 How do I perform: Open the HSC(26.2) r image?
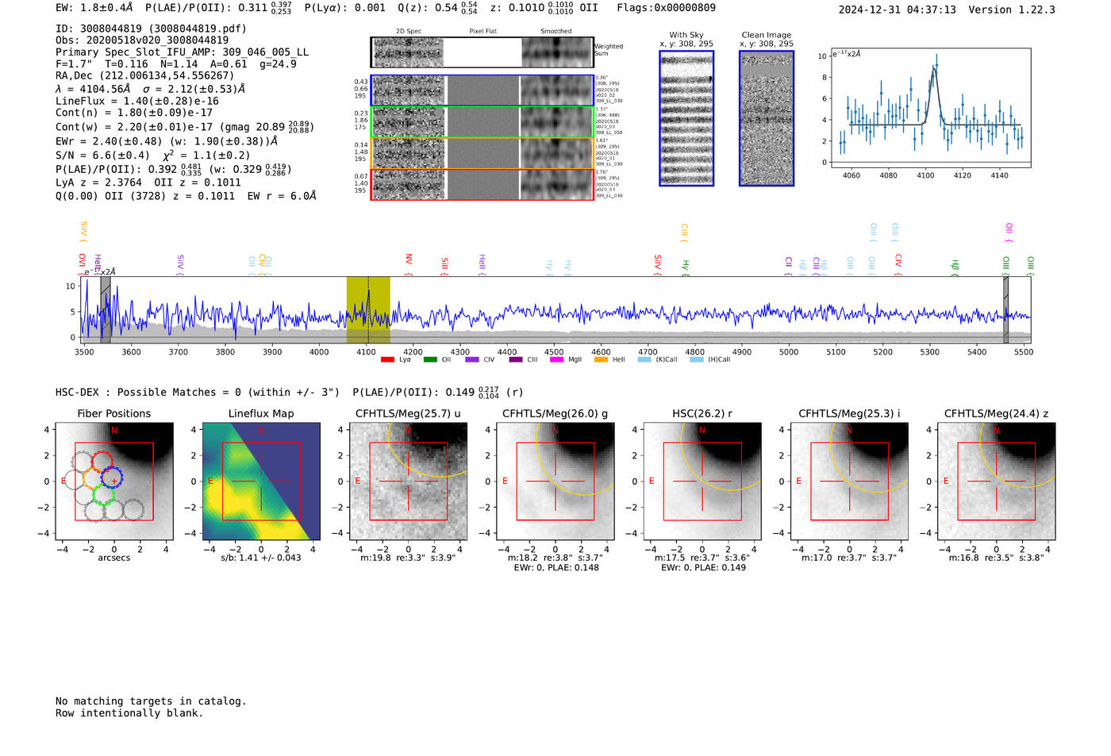[x=702, y=481]
